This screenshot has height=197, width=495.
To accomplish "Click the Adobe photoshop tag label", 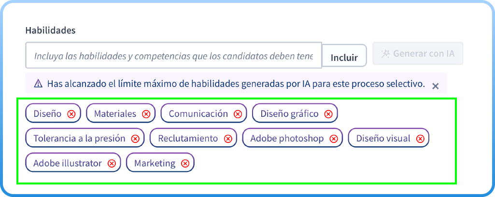I will click(x=287, y=139).
